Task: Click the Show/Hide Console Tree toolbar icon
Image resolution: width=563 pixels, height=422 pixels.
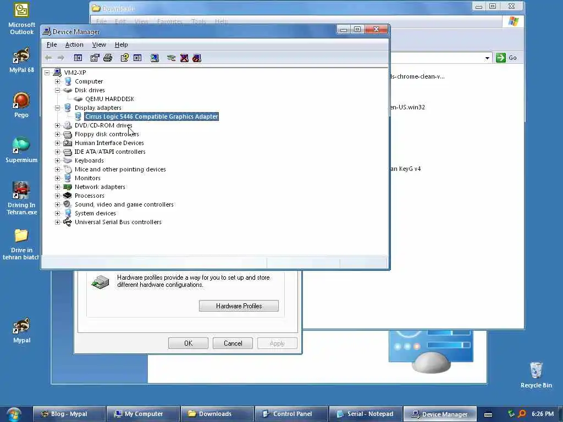Action: [78, 58]
